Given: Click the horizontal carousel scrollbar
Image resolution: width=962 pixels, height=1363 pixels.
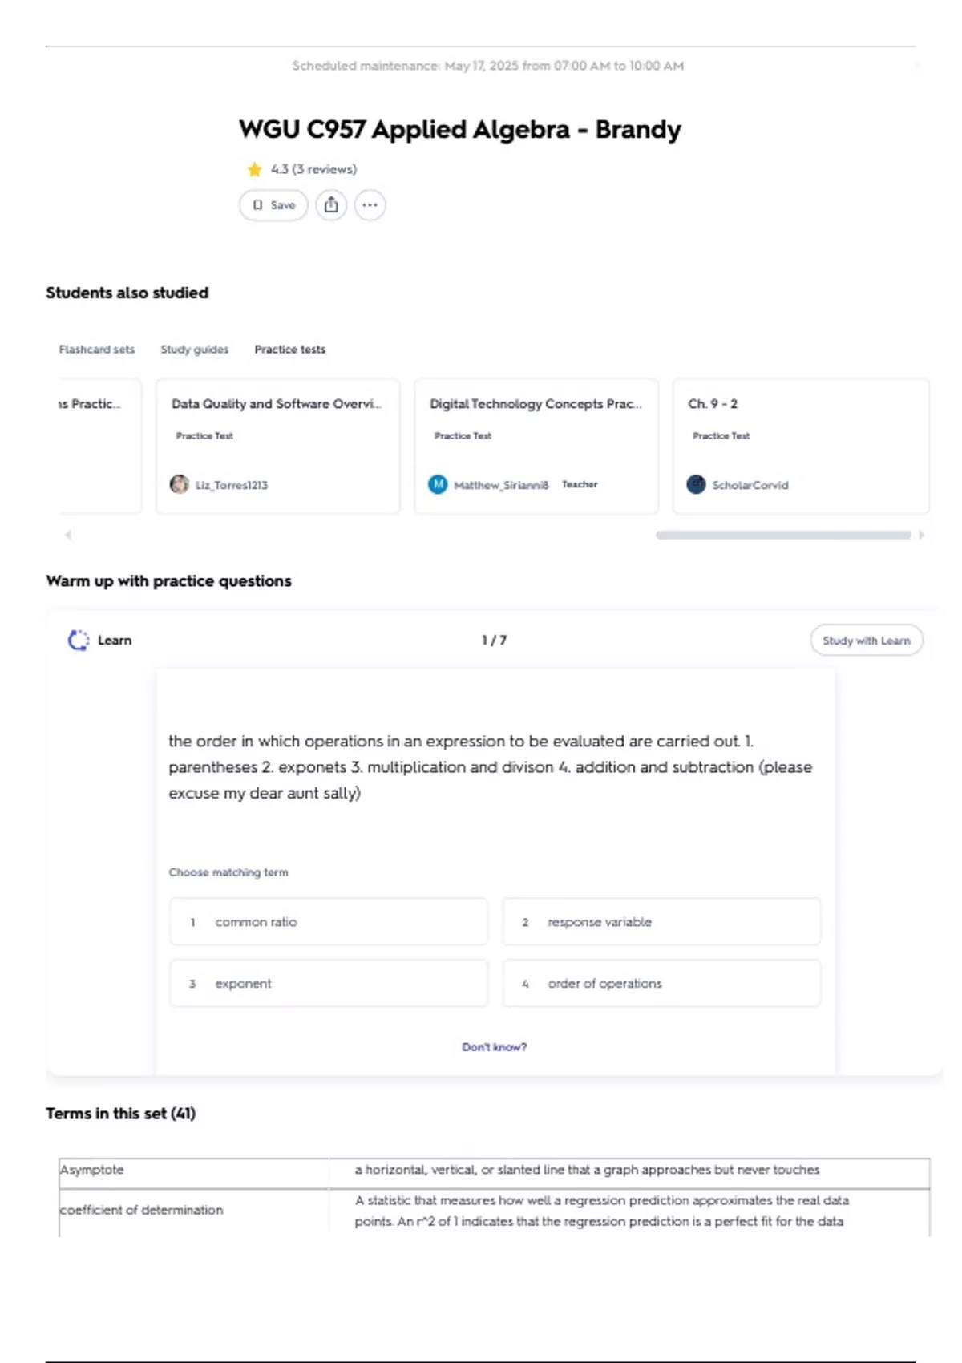Looking at the screenshot, I should pos(783,535).
